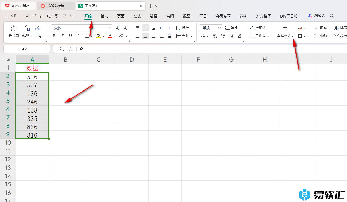Viewport: 347px width, 202px height.
Task: Align text right
Action: (x=154, y=36)
